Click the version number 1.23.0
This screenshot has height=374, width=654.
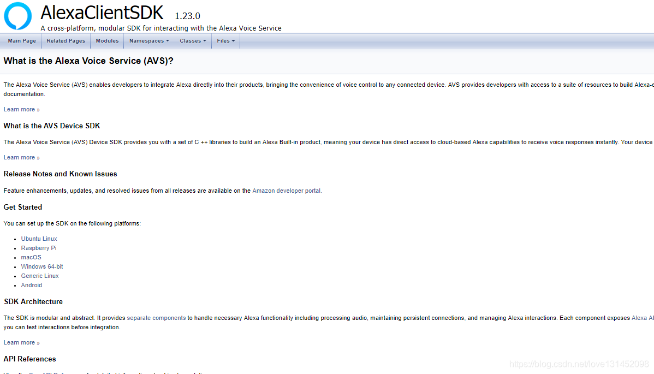[x=187, y=16]
